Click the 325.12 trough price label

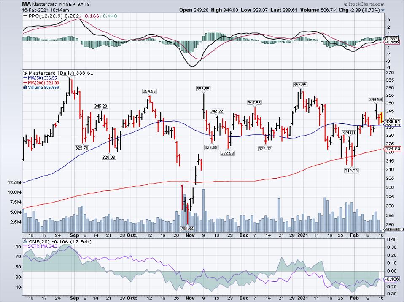[x=265, y=149]
